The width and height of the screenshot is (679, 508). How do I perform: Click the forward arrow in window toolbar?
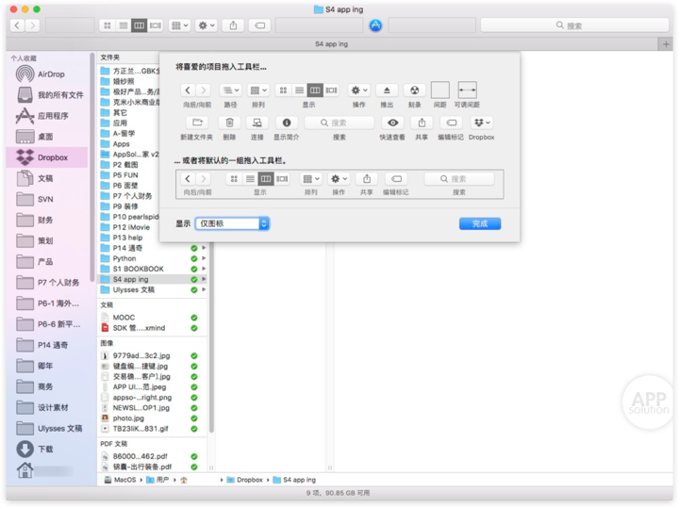[32, 25]
